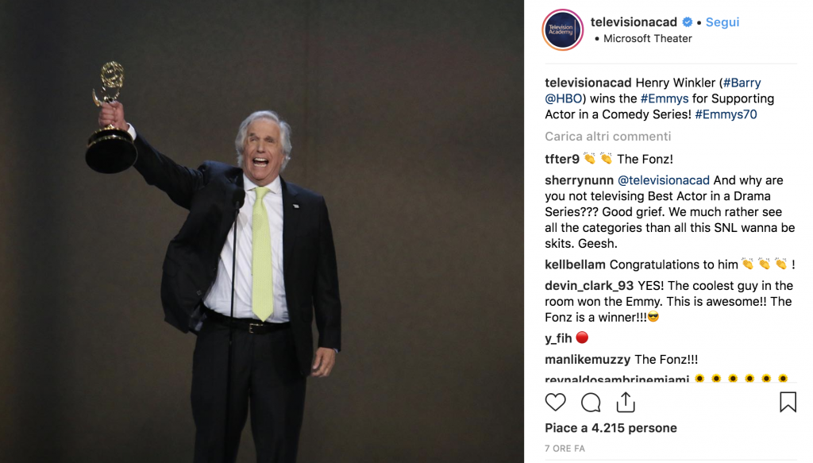Open devin_clark_93's profile
The height and width of the screenshot is (463, 813).
tap(589, 286)
